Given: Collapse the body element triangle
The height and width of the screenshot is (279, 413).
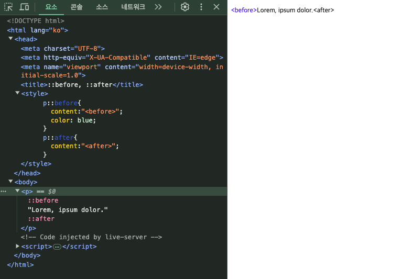Looking at the screenshot, I should 10,182.
